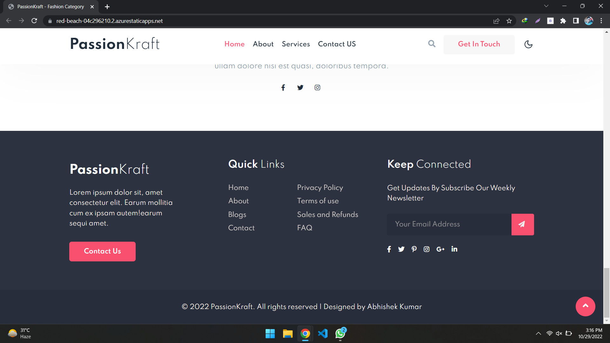Expand hidden icons in the system tray

point(539,333)
